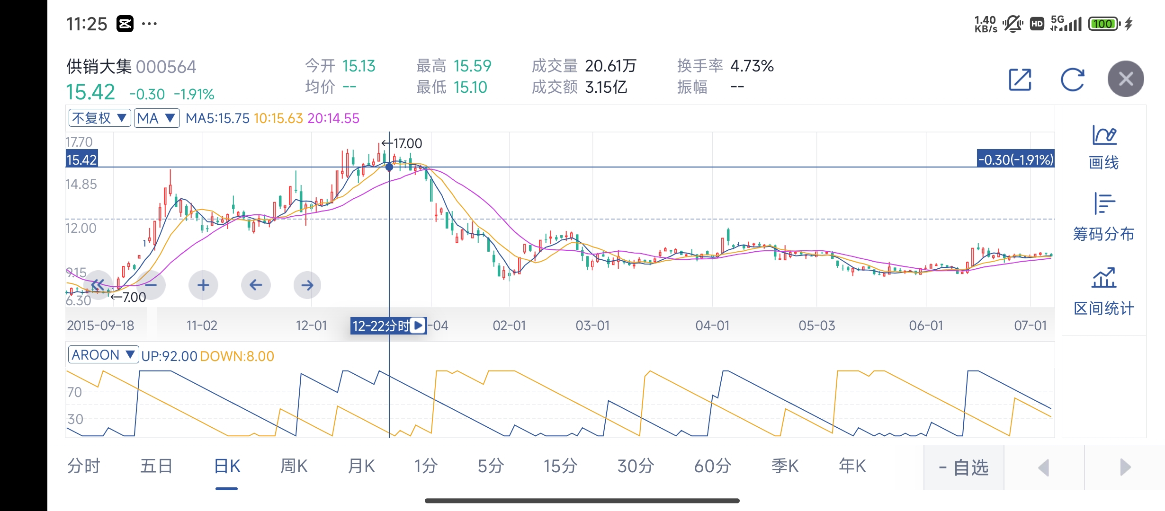Zoom in chart with plus button
Image resolution: width=1165 pixels, height=511 pixels.
pos(203,285)
